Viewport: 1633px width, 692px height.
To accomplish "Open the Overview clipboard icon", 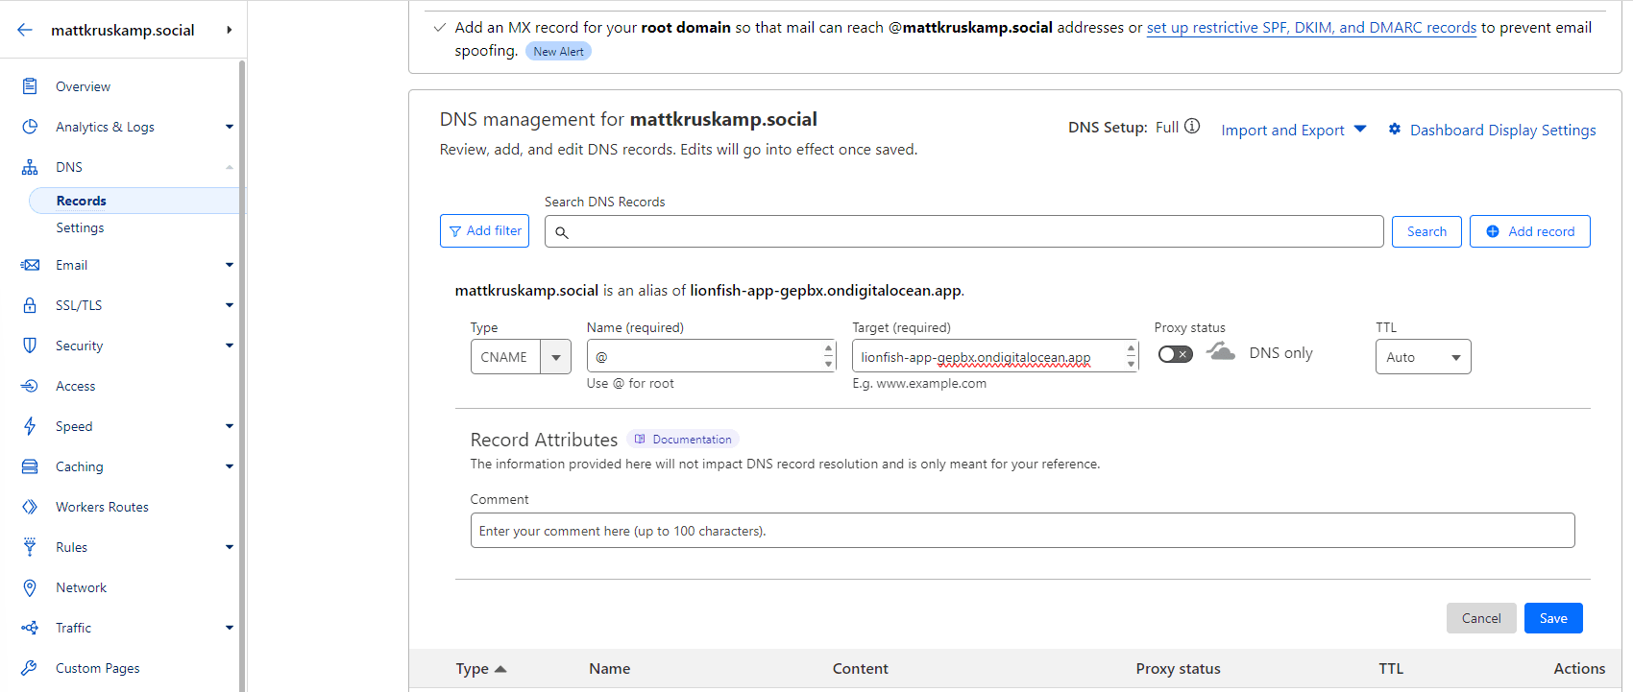I will click(x=30, y=86).
